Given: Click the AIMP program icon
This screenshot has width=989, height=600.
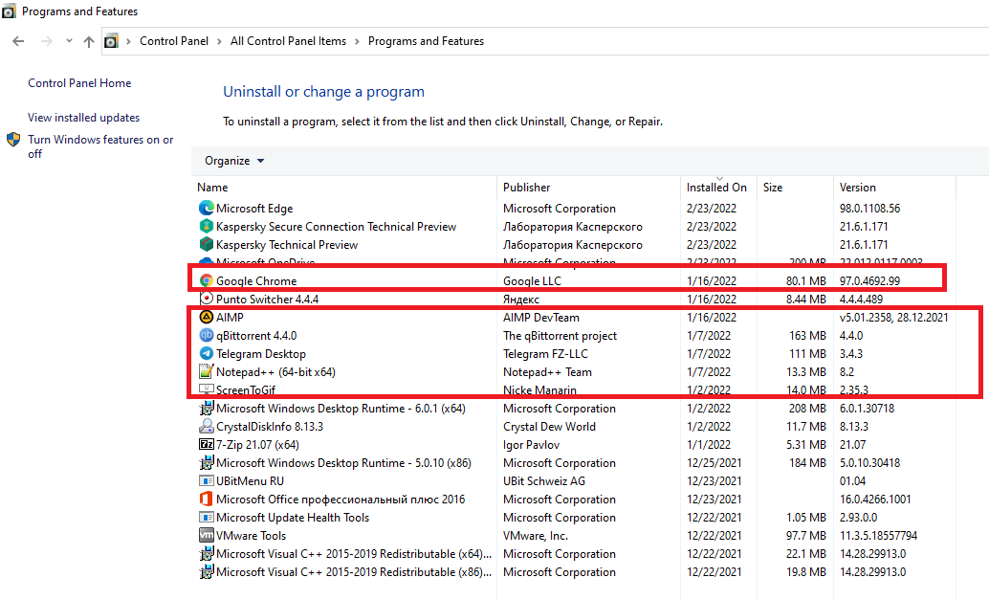Looking at the screenshot, I should (207, 317).
